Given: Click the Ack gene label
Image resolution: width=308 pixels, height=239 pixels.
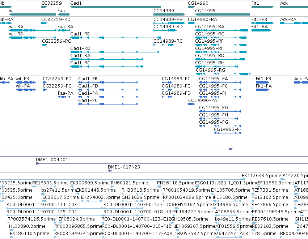Looking at the screenshot, I should 284,3.
